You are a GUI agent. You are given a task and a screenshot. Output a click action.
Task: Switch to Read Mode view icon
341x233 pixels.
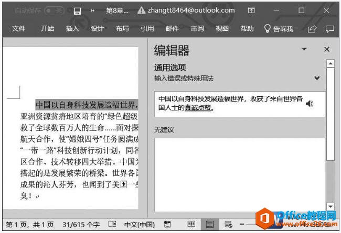191,224
